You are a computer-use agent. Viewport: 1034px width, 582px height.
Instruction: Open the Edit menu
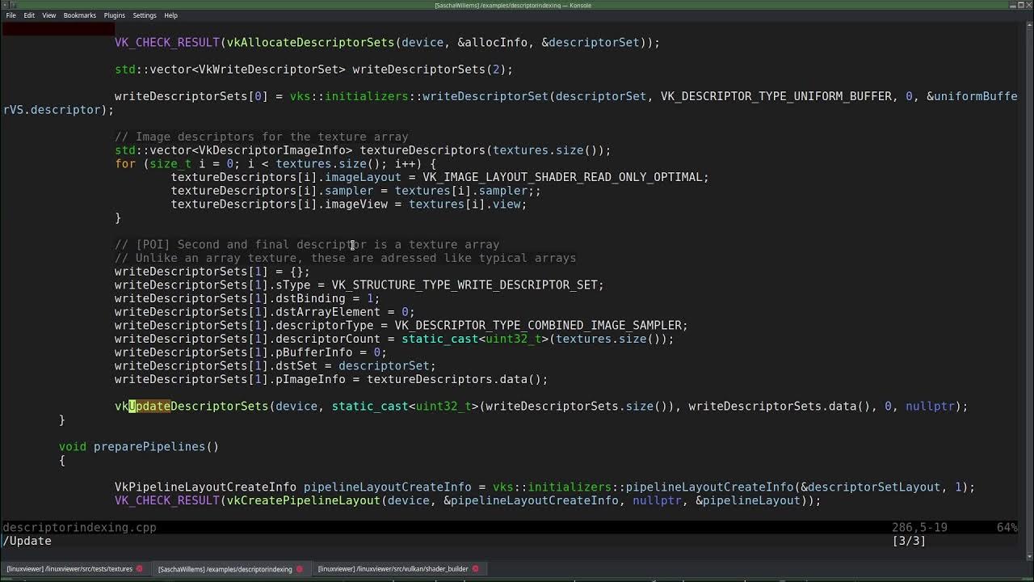click(x=29, y=15)
